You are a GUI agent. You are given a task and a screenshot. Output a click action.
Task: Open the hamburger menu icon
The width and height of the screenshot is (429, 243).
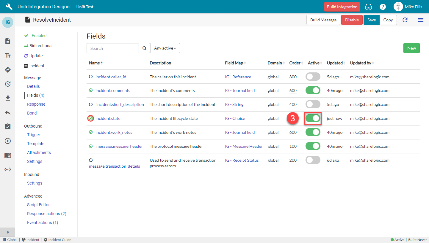420,20
